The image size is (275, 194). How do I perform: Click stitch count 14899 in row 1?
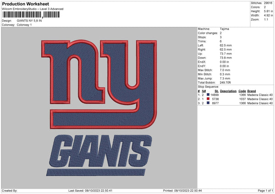(x=214, y=95)
